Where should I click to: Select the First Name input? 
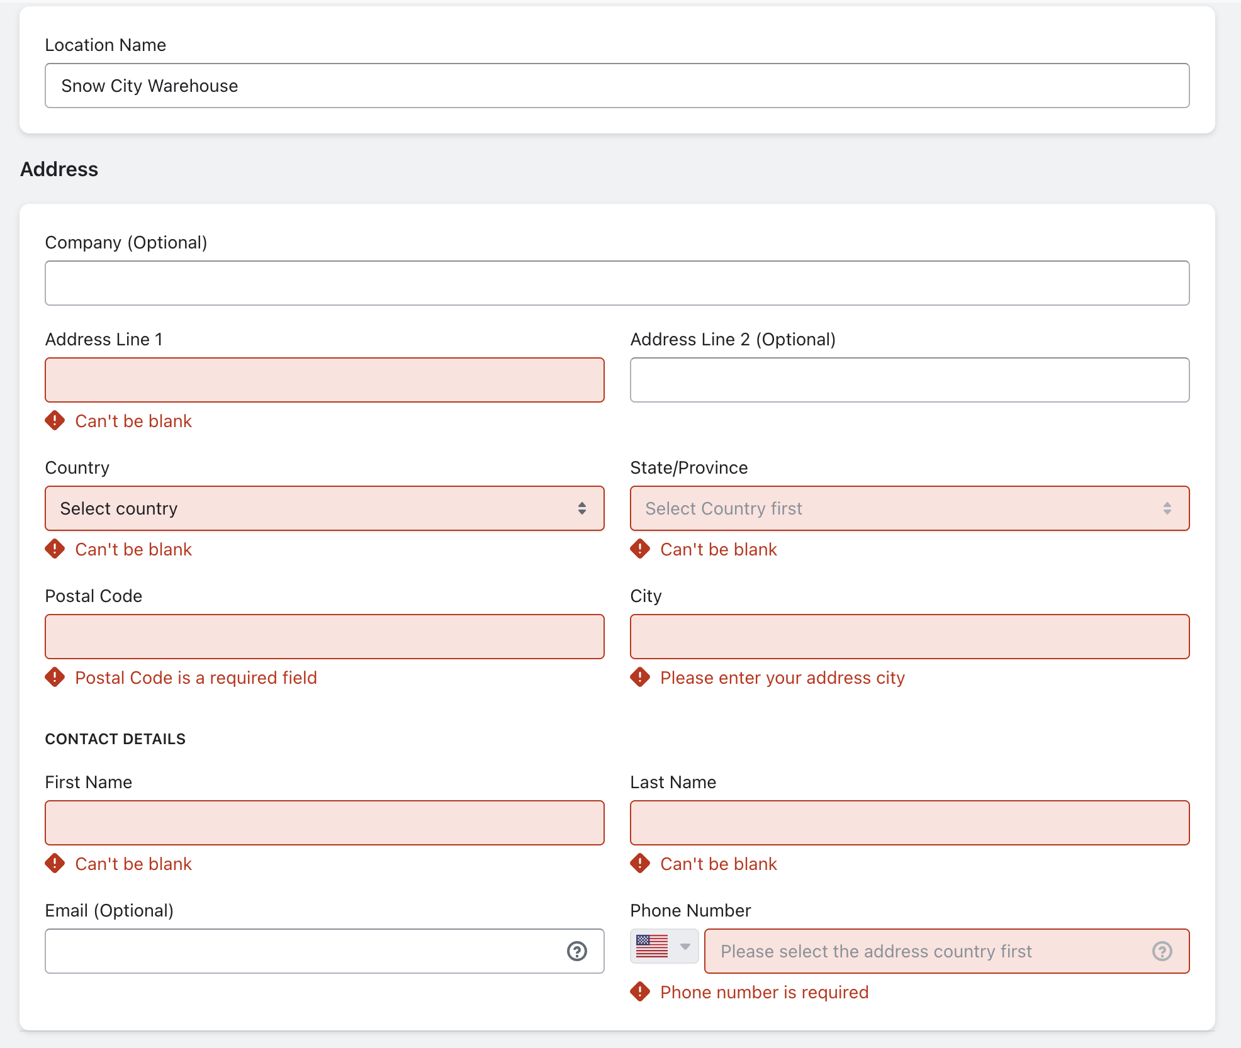325,823
